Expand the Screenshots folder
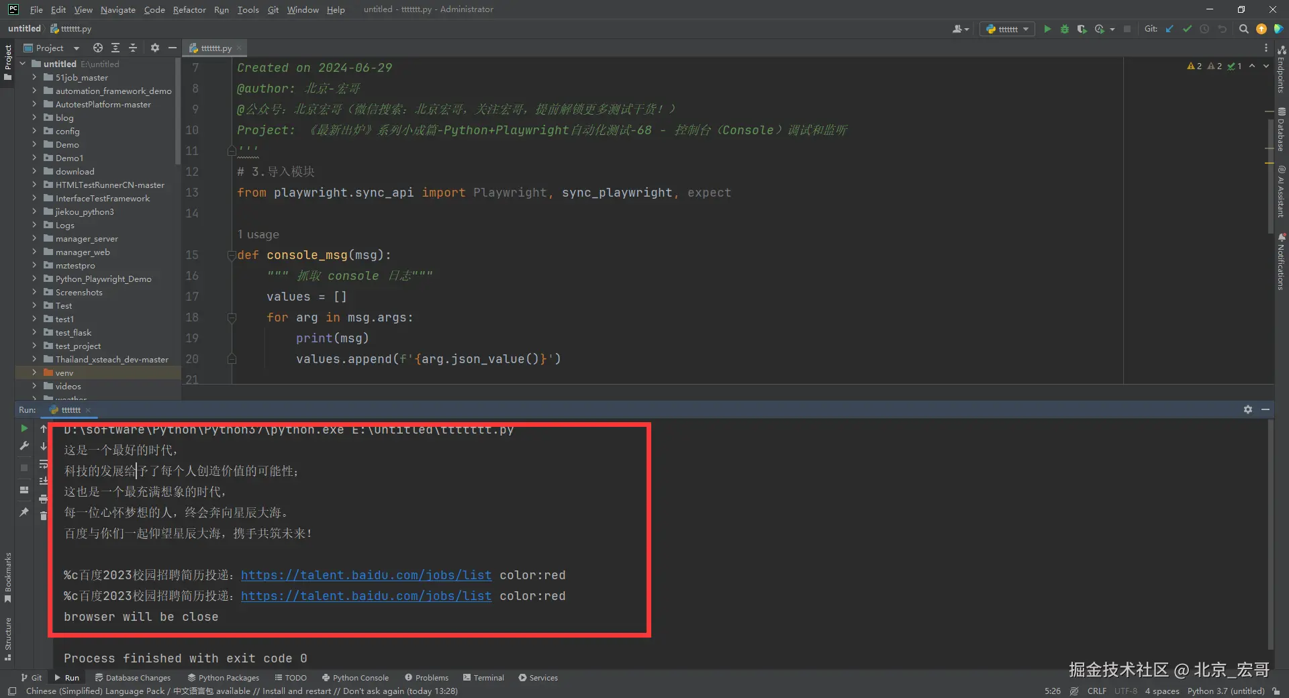 coord(34,292)
